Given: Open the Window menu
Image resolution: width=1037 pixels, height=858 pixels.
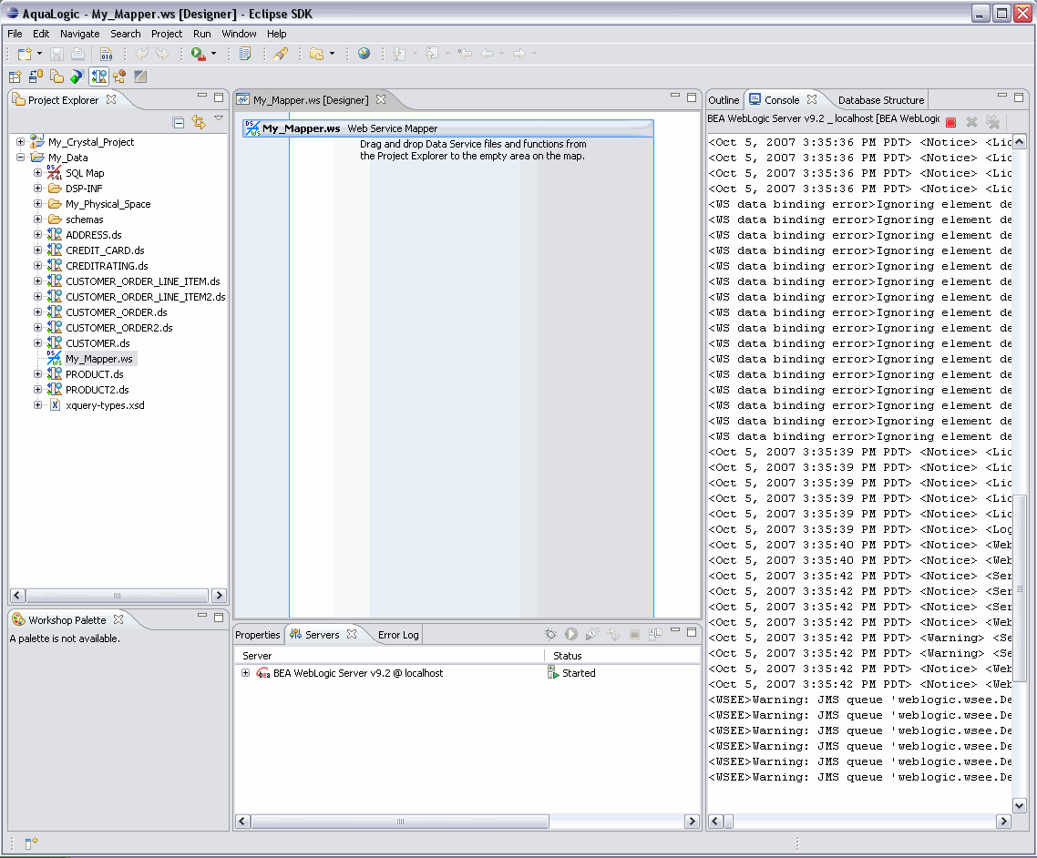Looking at the screenshot, I should (239, 34).
